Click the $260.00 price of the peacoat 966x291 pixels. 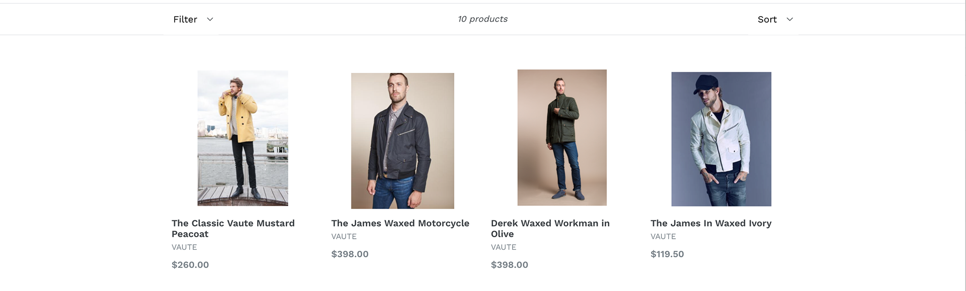coord(190,265)
